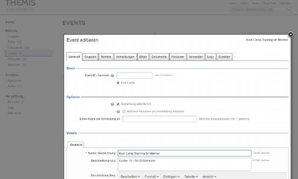
Task: Switch to the Gruppen tab
Action: [90, 57]
